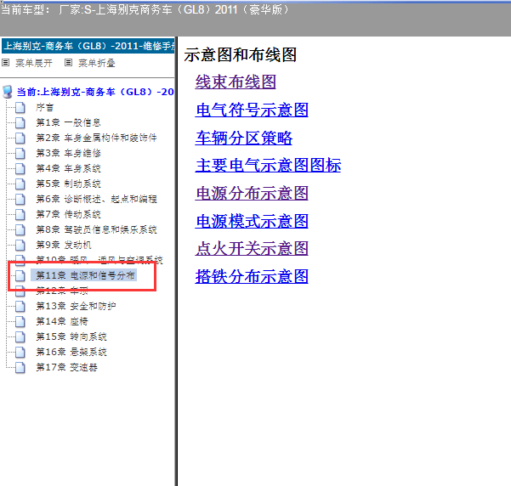Click the page icon for 第11章 电源和信号分布

point(20,276)
